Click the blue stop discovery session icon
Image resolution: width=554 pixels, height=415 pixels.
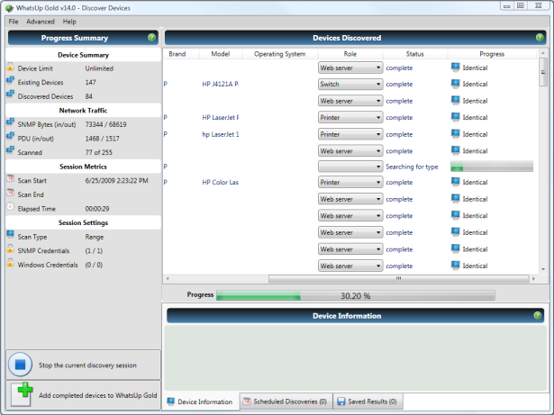(21, 365)
